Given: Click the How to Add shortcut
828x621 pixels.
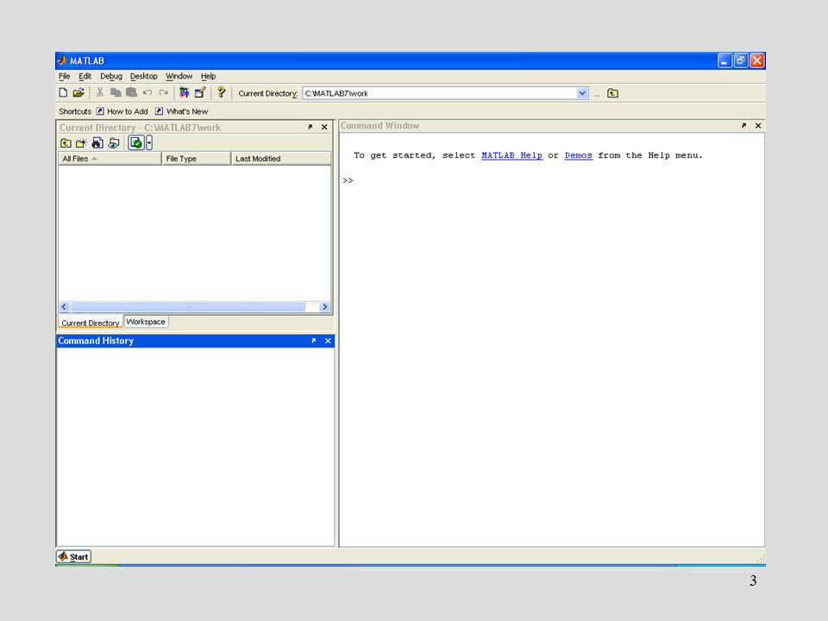Looking at the screenshot, I should pyautogui.click(x=122, y=111).
